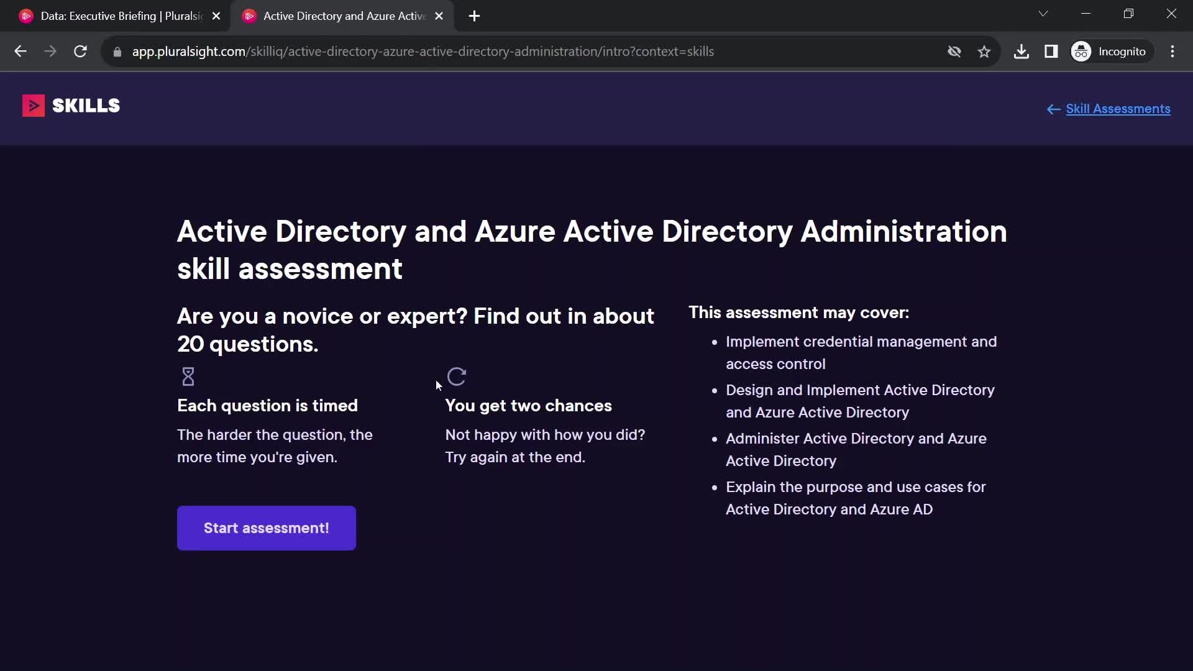Click the third-party cookies blocked eye icon

tap(954, 52)
